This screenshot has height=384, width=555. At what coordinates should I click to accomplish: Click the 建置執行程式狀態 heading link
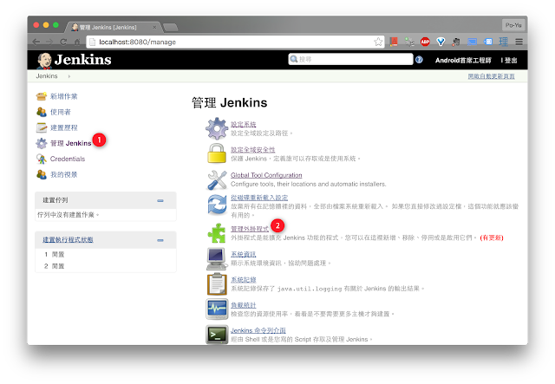(x=68, y=239)
